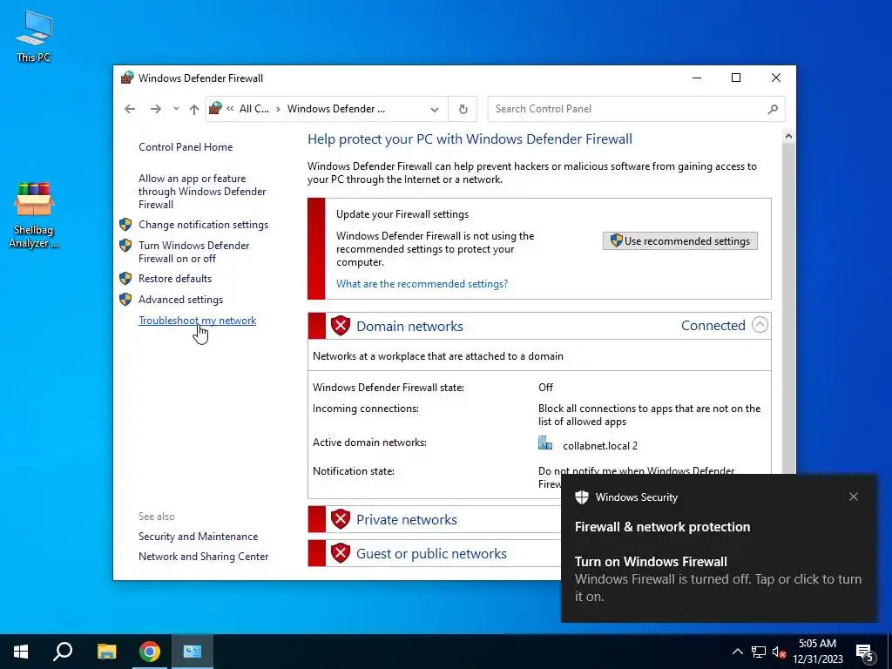Image resolution: width=892 pixels, height=669 pixels.
Task: Click shield icon beside Restore defaults
Action: click(x=125, y=279)
